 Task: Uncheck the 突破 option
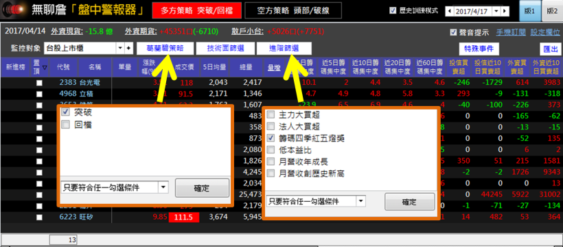65,112
